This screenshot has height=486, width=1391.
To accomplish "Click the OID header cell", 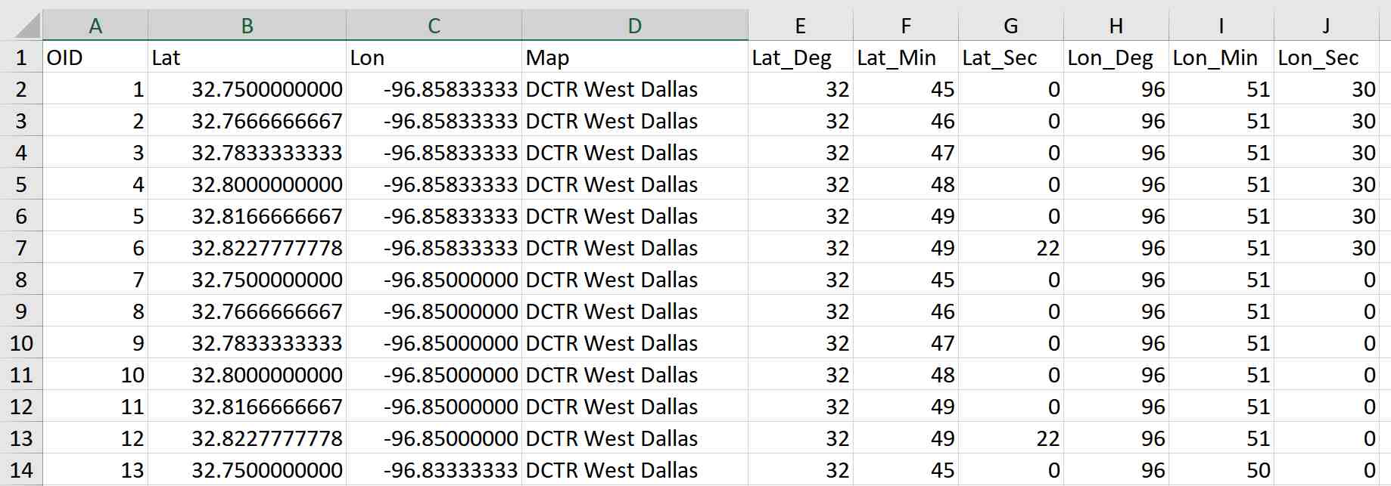I will coord(95,57).
